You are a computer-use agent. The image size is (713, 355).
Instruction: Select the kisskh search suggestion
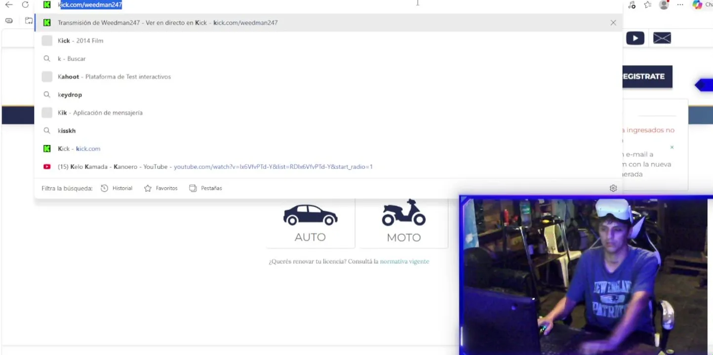click(x=328, y=131)
